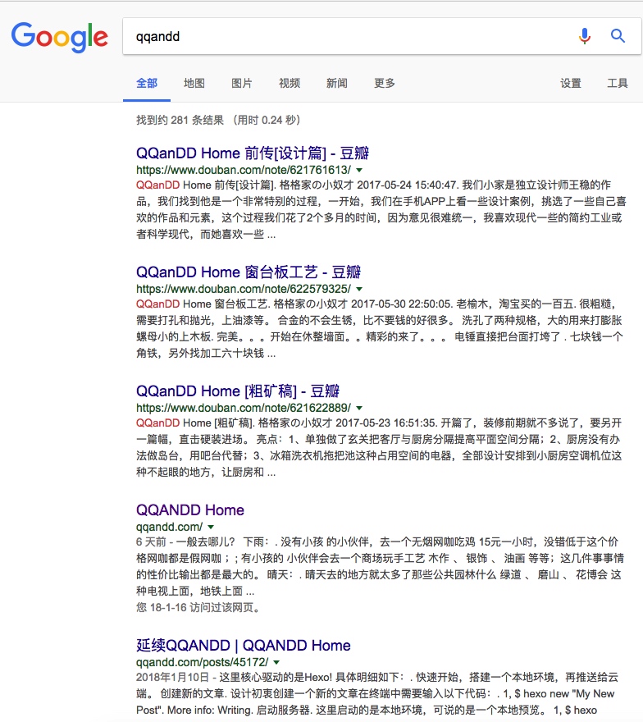Open the 工具 search tools
Image resolution: width=643 pixels, height=722 pixels.
click(x=618, y=84)
